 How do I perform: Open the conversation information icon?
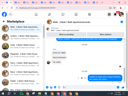[x=122, y=22]
